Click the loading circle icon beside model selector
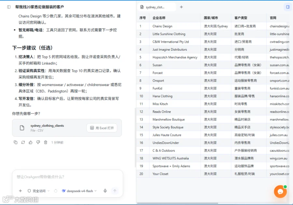 (x=55, y=191)
